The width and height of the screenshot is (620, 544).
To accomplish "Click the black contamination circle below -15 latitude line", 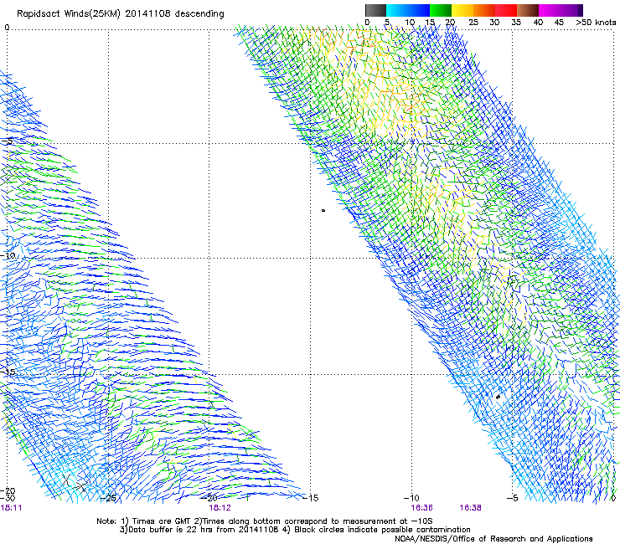I will (499, 396).
